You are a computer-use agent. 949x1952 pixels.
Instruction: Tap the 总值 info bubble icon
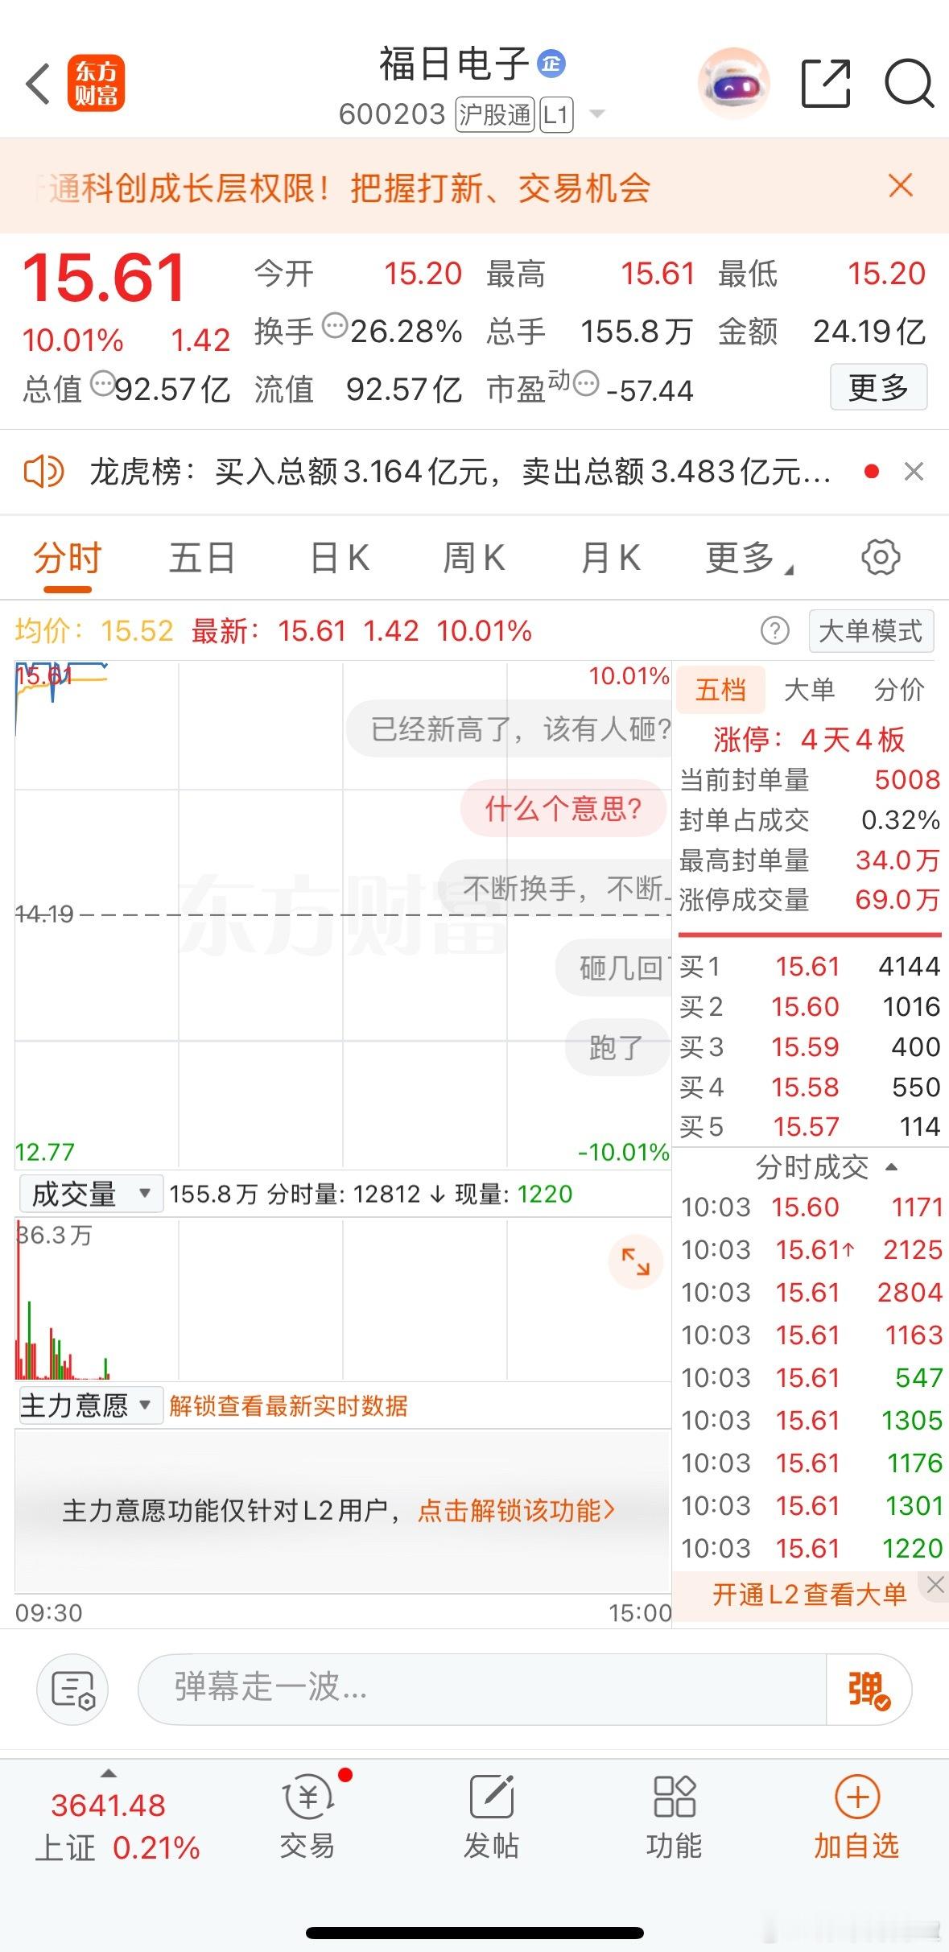pyautogui.click(x=102, y=384)
